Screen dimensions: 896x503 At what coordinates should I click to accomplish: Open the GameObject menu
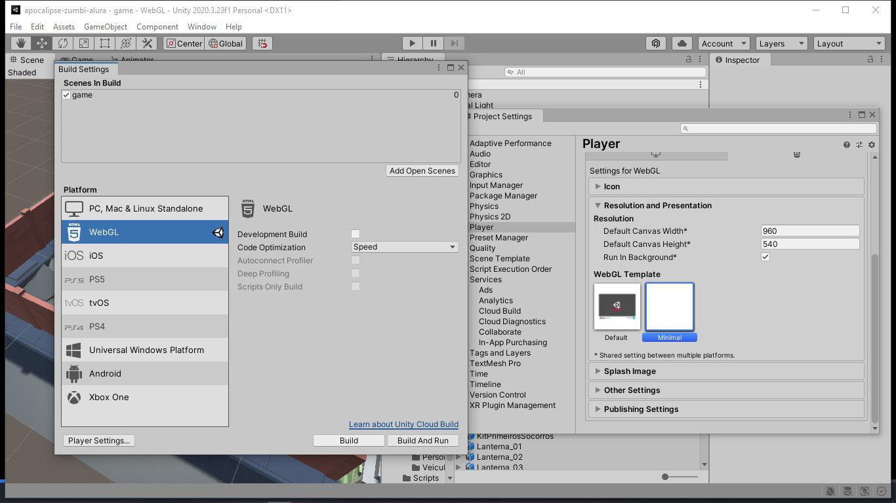coord(106,26)
